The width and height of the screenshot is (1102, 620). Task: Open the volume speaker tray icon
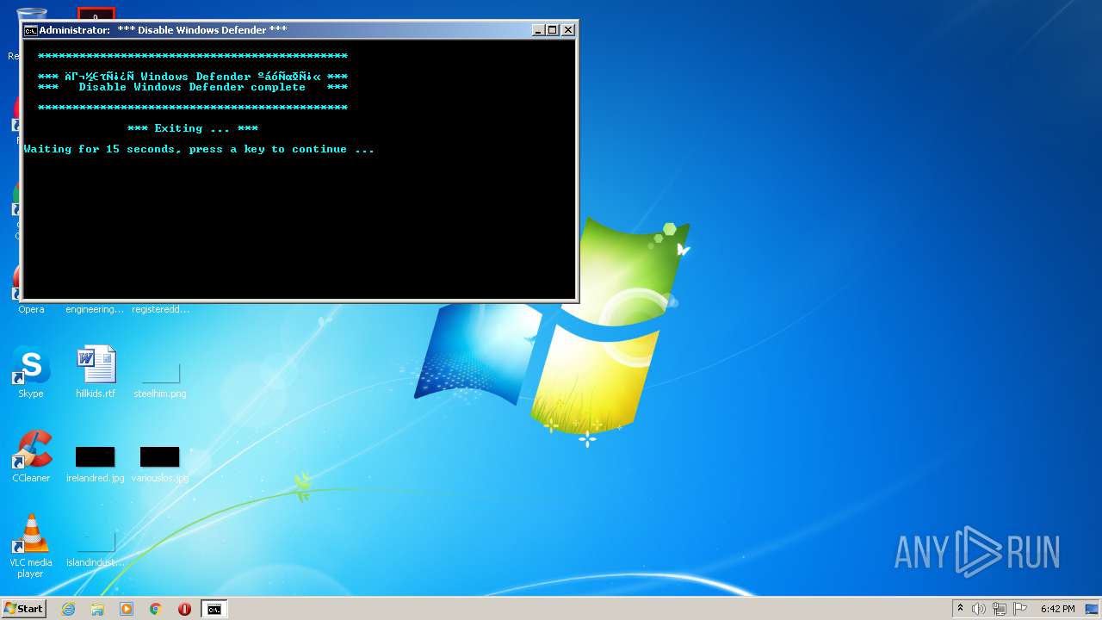[978, 609]
